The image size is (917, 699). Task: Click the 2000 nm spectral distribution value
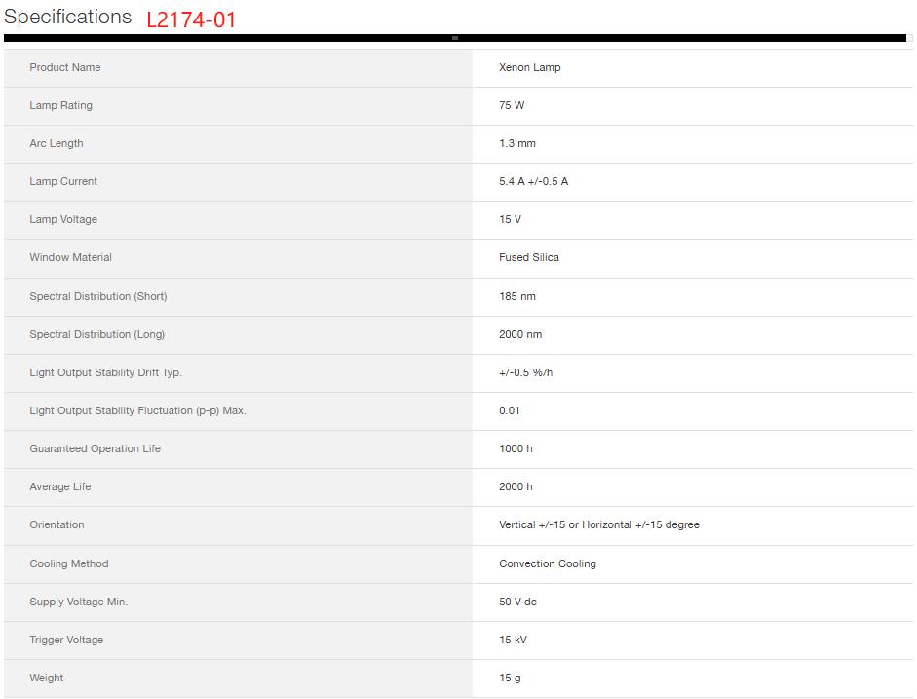click(x=520, y=334)
